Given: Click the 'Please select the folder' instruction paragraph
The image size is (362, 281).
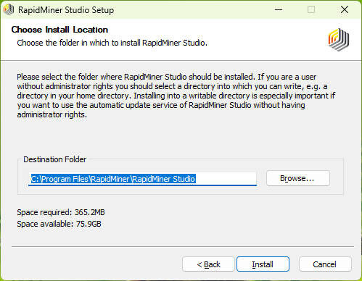Looking at the screenshot, I should pos(176,96).
